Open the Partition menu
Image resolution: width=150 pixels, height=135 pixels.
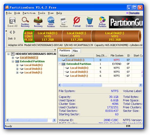coord(29,13)
